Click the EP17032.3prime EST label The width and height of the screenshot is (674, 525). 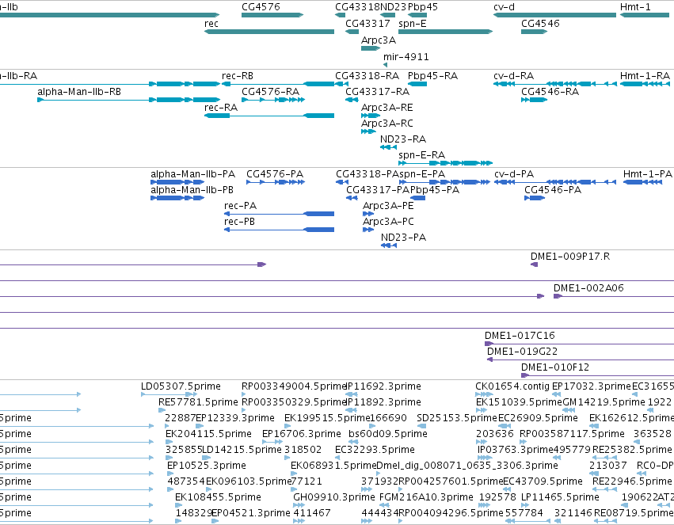pos(592,386)
